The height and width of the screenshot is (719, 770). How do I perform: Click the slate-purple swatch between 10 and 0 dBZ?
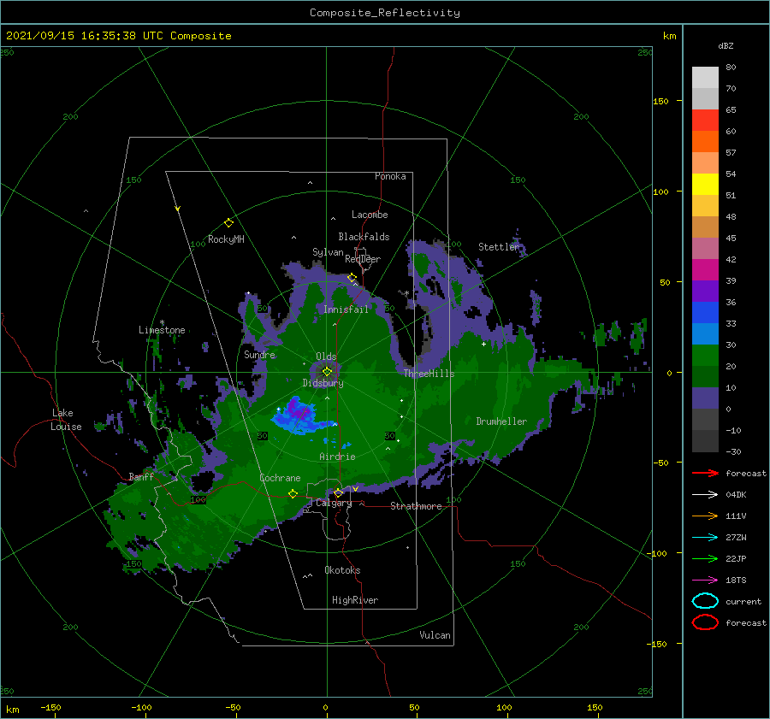click(705, 398)
